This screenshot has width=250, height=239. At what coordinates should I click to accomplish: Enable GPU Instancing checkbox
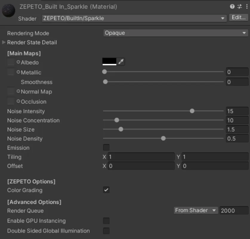[x=106, y=221]
